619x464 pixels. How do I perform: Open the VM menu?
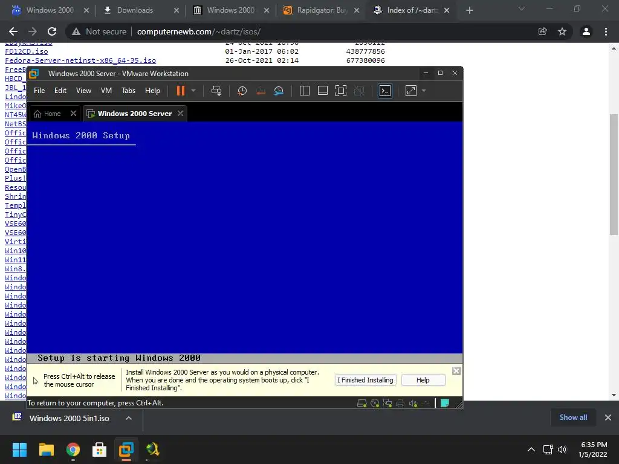coord(106,91)
